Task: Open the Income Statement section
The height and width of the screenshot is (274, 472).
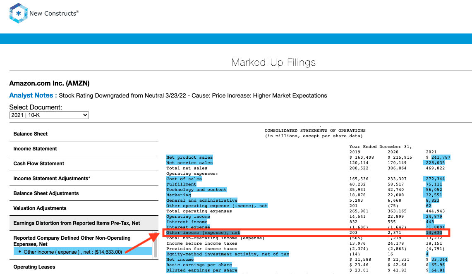Action: tap(84, 149)
